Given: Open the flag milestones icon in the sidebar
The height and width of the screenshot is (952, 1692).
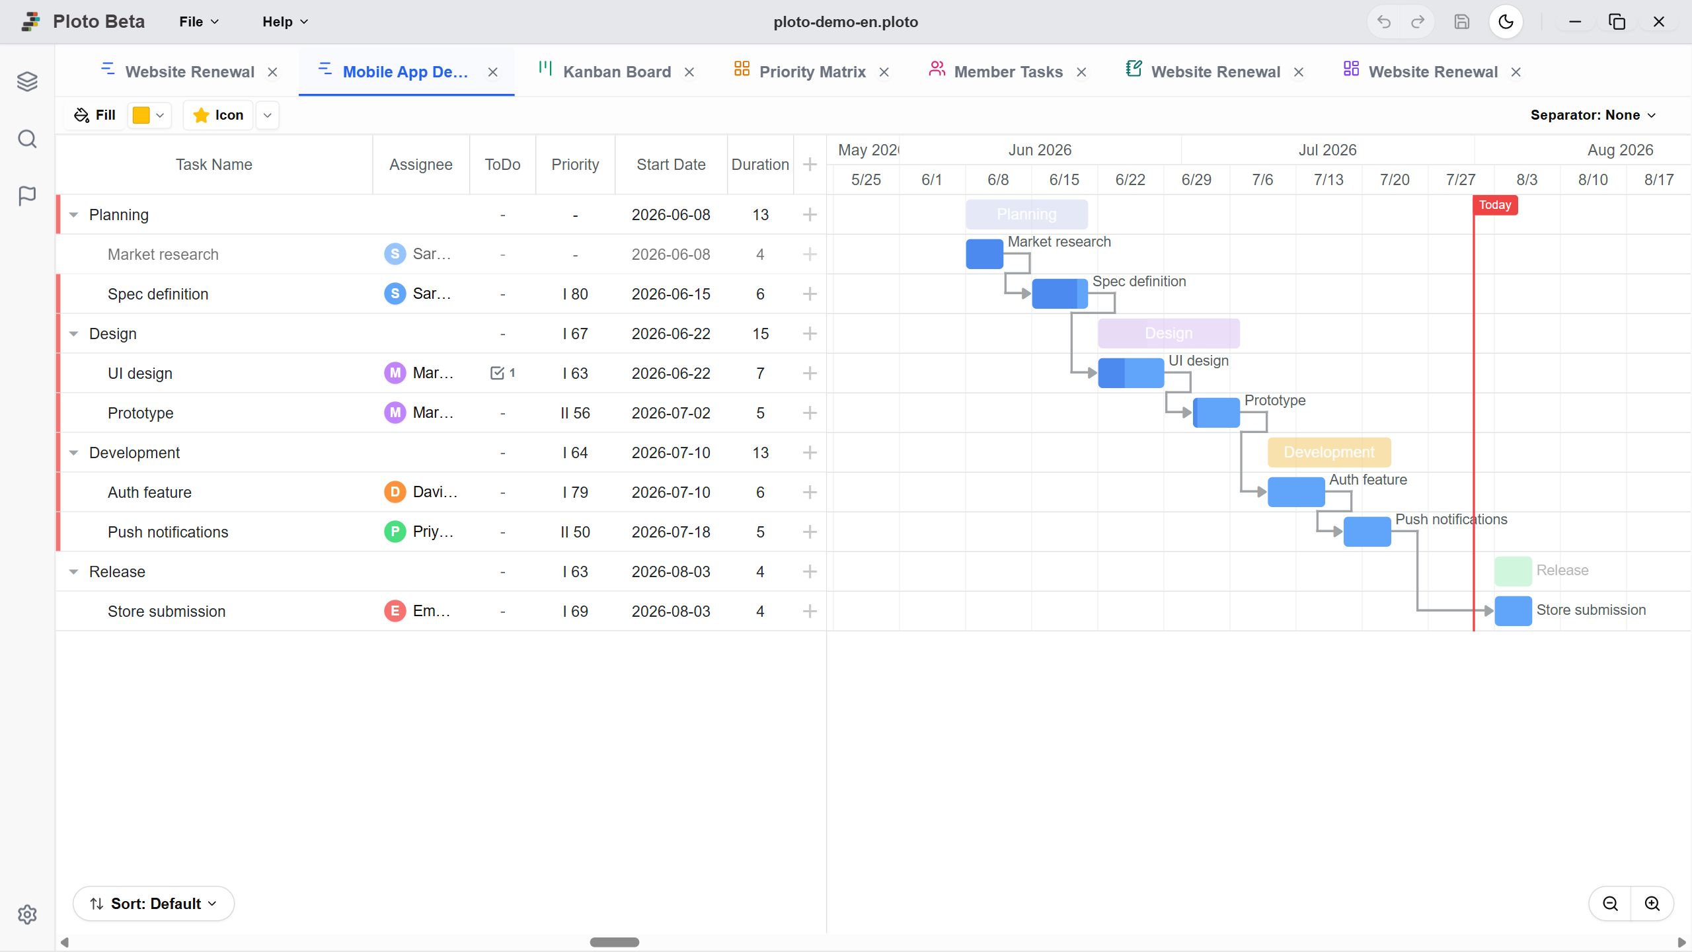Looking at the screenshot, I should point(27,196).
